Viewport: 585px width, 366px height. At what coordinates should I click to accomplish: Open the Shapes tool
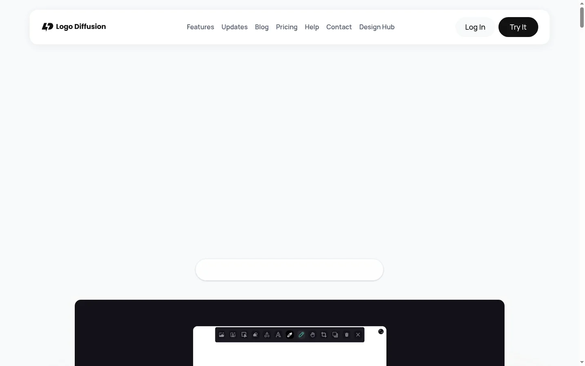[267, 335]
